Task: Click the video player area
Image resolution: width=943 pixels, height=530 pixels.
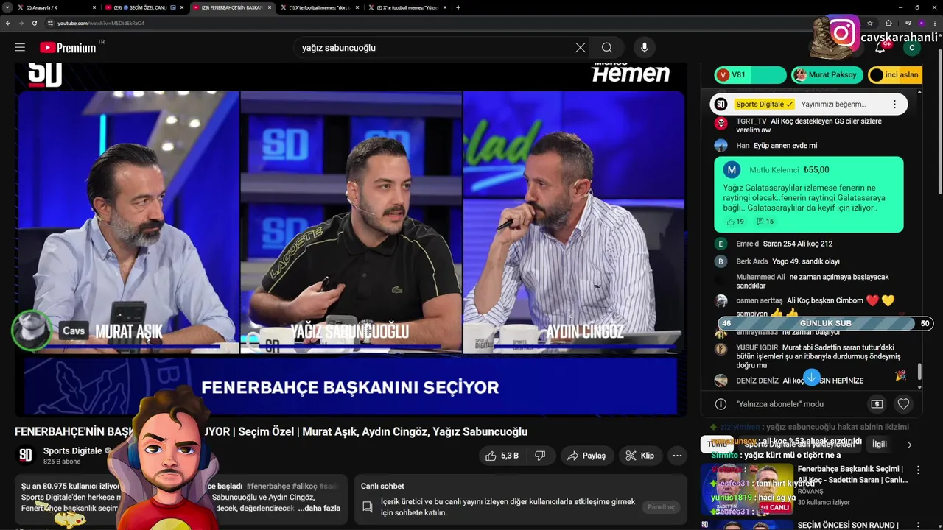Action: pos(351,239)
